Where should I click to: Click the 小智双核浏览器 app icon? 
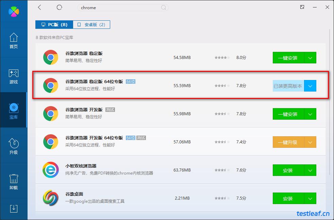coord(51,170)
